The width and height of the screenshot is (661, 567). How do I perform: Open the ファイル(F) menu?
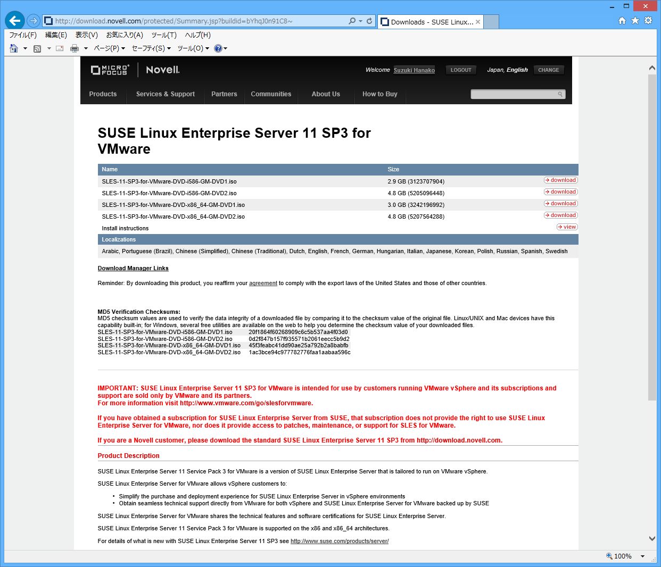point(23,35)
